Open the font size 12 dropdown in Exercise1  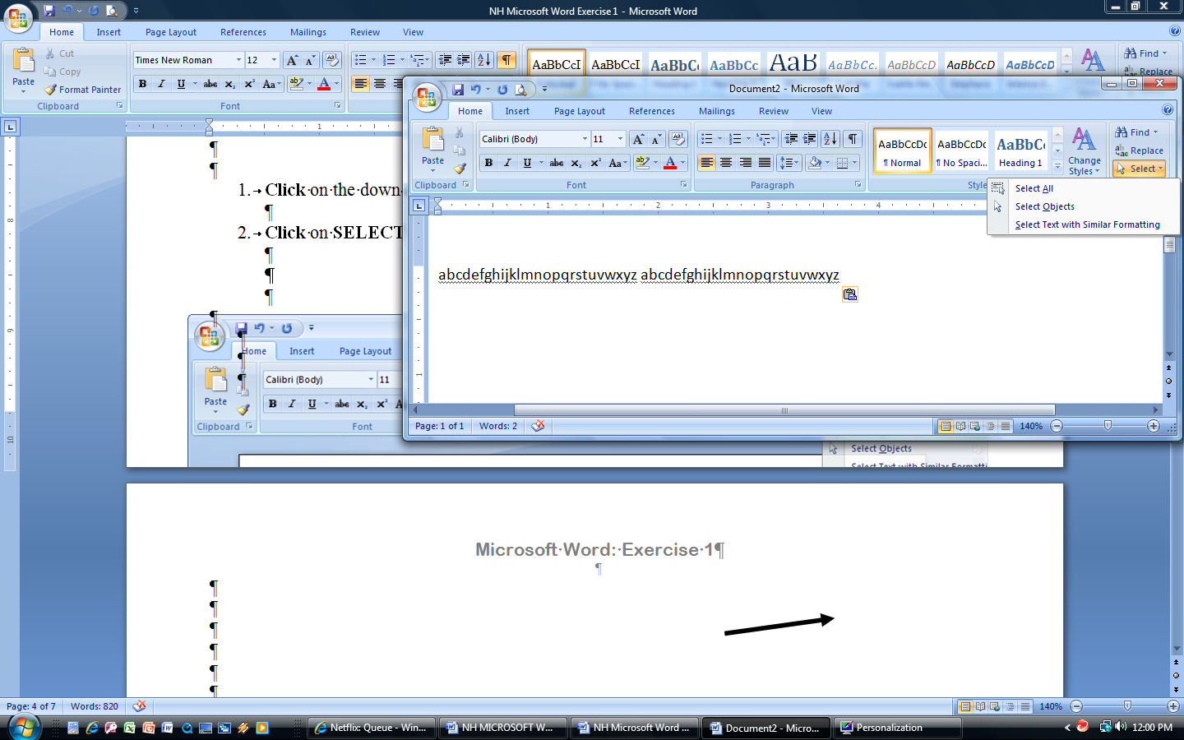[x=274, y=60]
